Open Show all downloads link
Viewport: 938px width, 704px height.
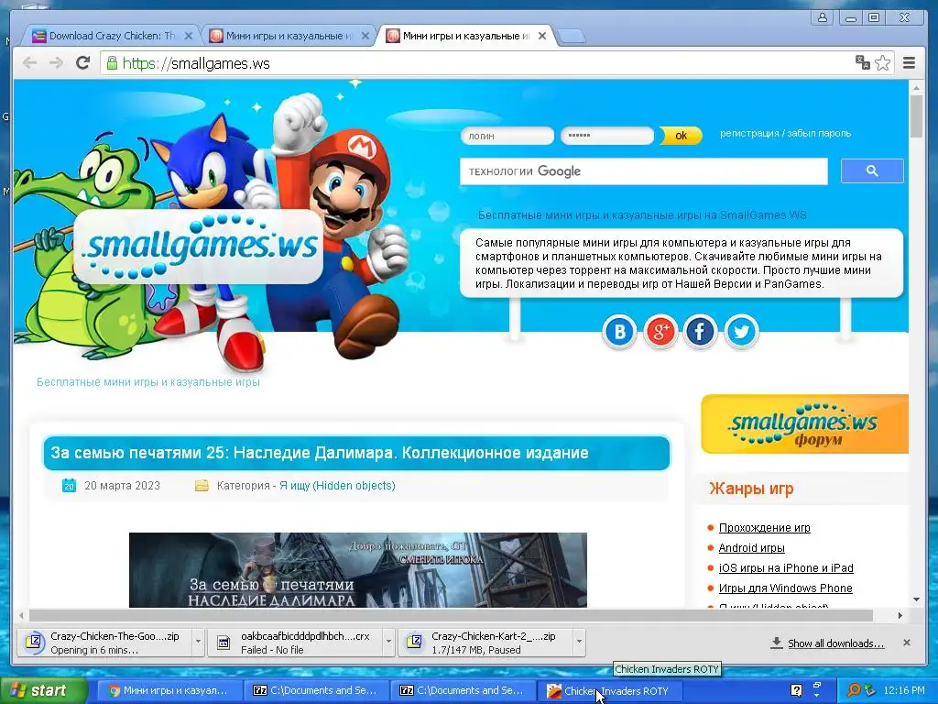(835, 643)
